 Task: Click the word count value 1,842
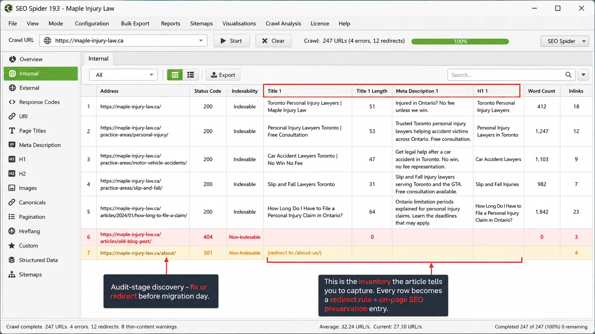[542, 212]
